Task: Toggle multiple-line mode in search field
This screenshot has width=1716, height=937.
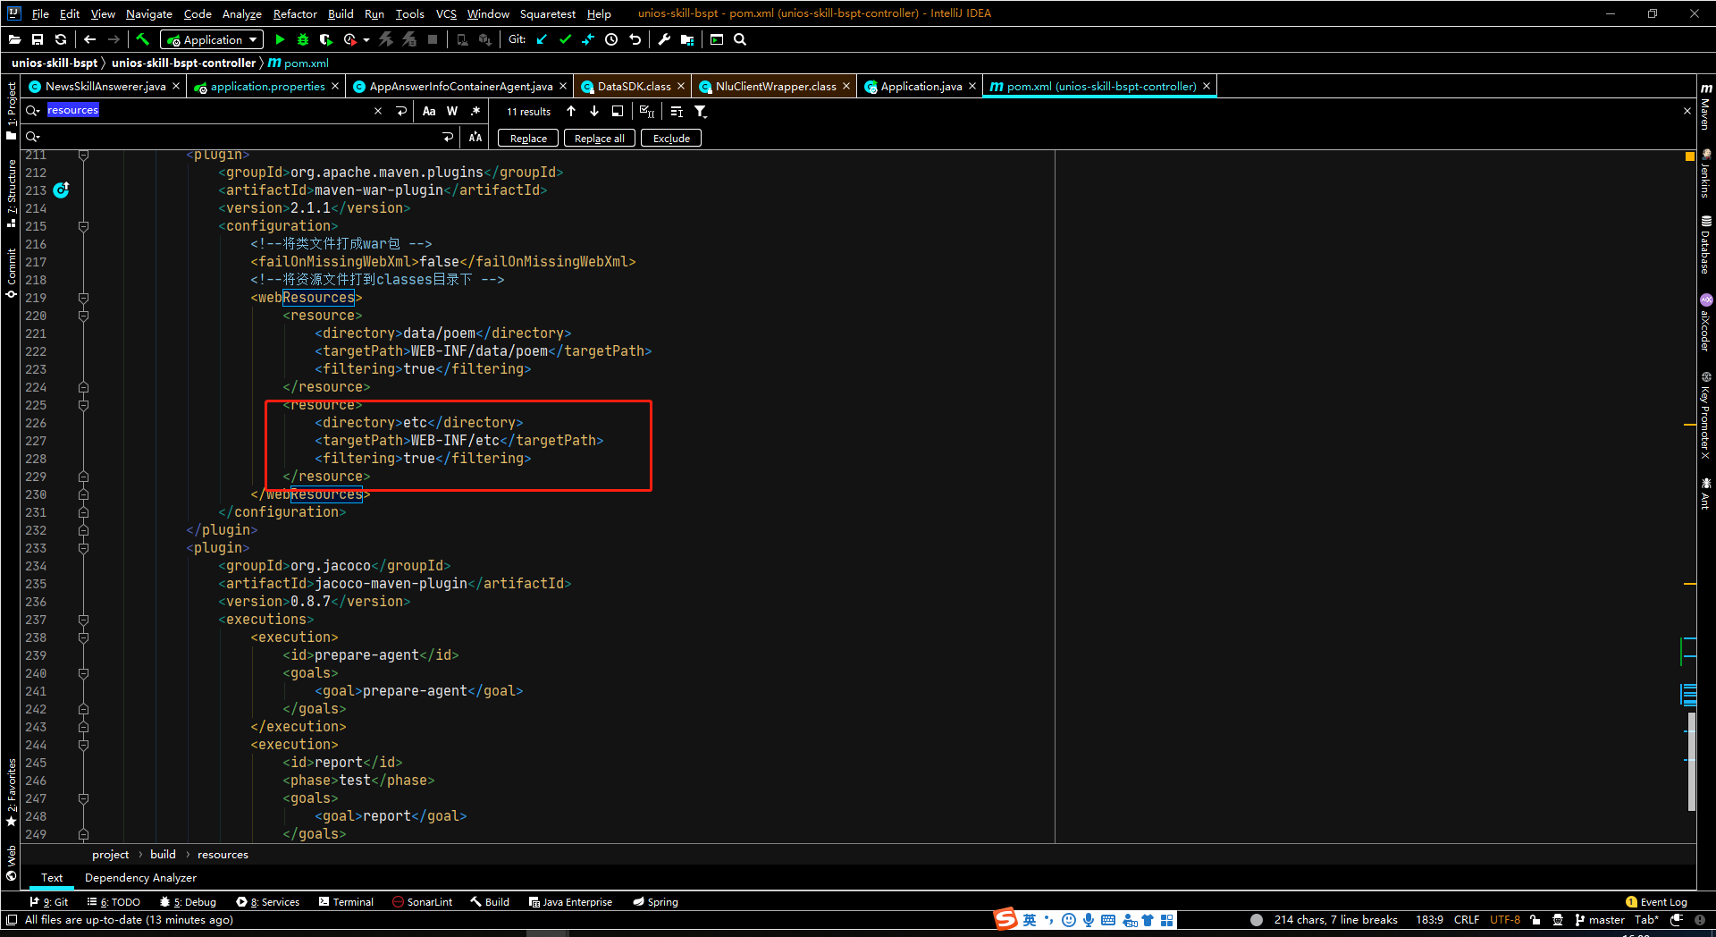Action: coord(401,111)
